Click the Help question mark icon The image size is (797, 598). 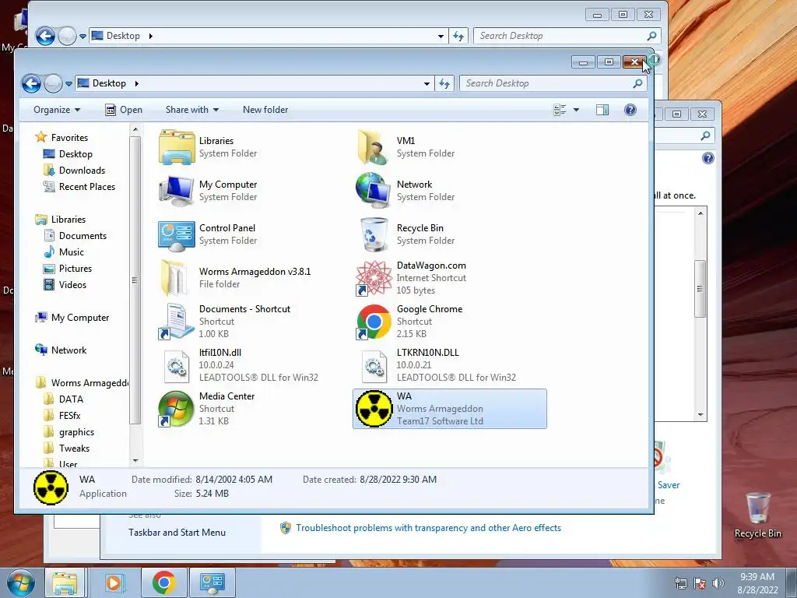pos(630,110)
